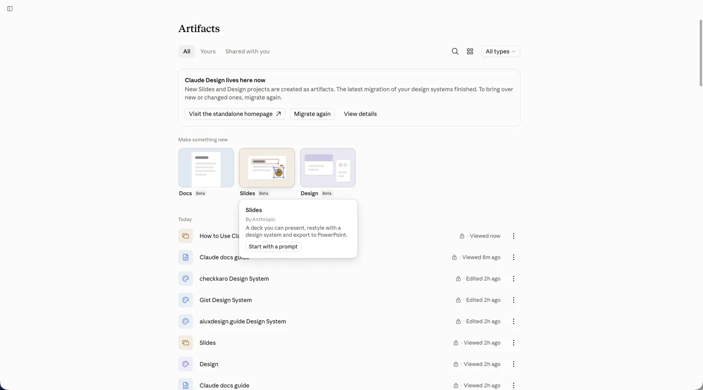Click the checkkaro Design System palette icon
Screen dimensions: 703x390
pyautogui.click(x=185, y=279)
